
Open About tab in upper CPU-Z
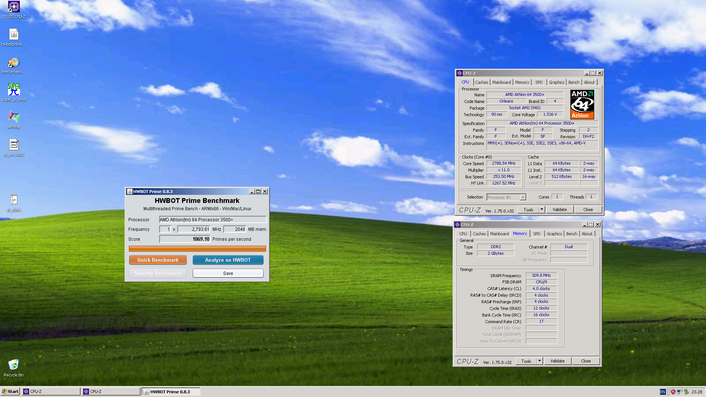(x=589, y=82)
